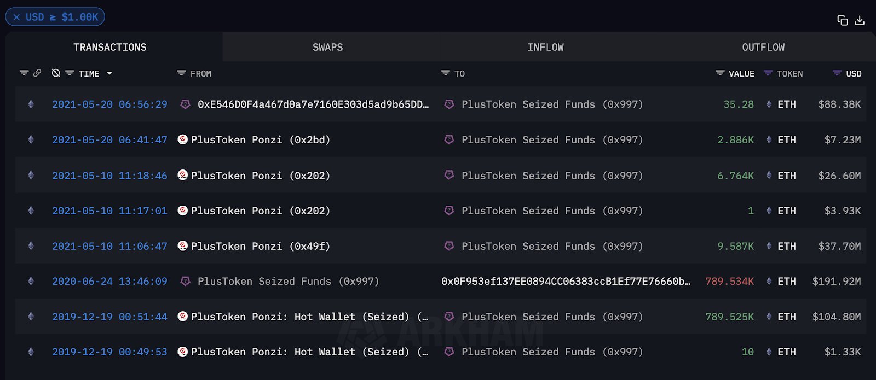This screenshot has height=380, width=876.
Task: Click the red Ponzi logo beside PlusToken Ponzi (0x2bd)
Action: coord(183,139)
